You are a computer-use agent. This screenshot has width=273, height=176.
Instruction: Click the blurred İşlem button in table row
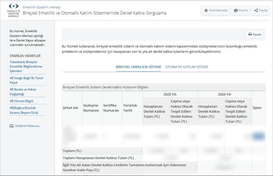tap(258, 136)
